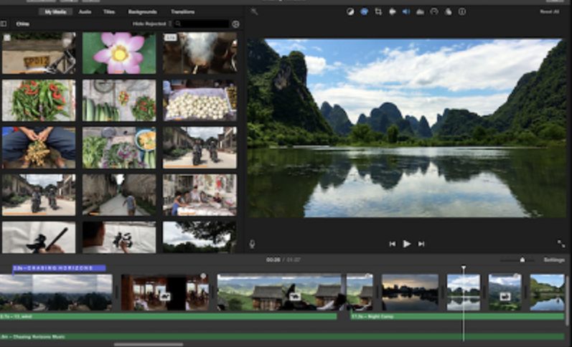Skip to next clip in viewer
The width and height of the screenshot is (572, 347).
coord(421,244)
